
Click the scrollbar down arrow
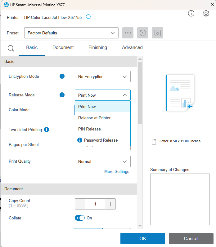[x=140, y=226]
